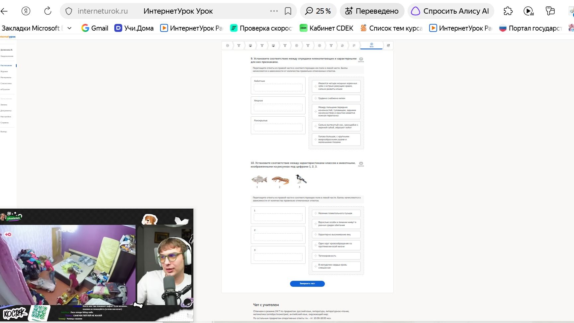The height and width of the screenshot is (323, 574).
Task: Open the Gmail bookmark
Action: (95, 28)
